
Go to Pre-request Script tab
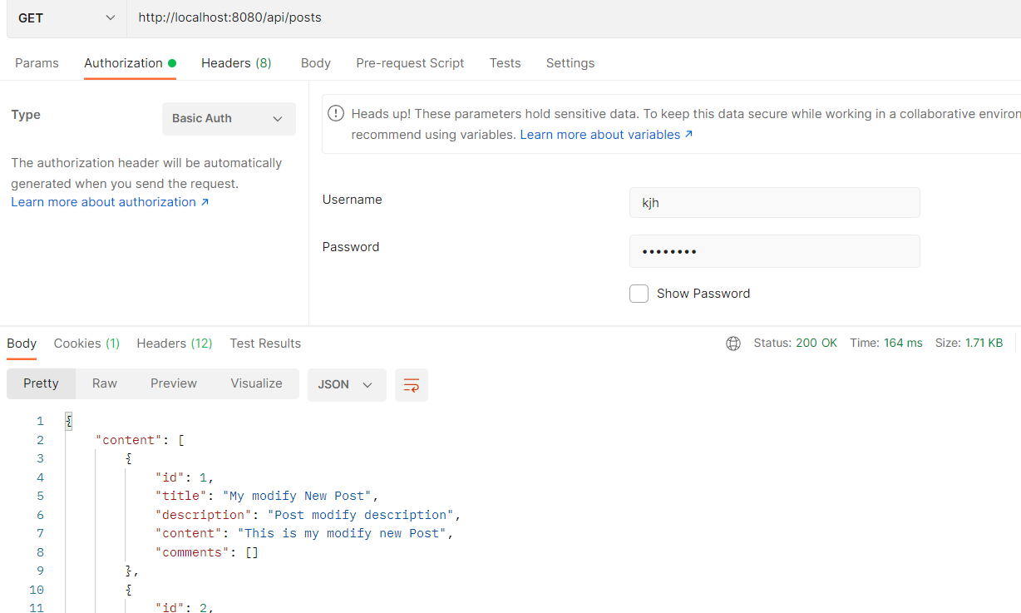[410, 63]
